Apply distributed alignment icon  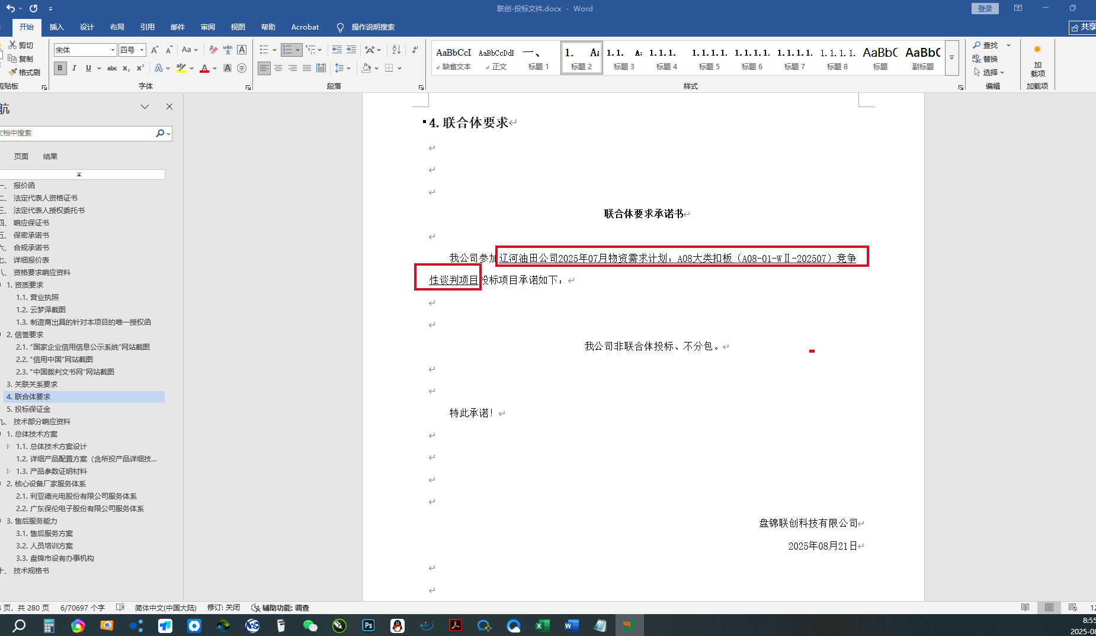coord(321,68)
